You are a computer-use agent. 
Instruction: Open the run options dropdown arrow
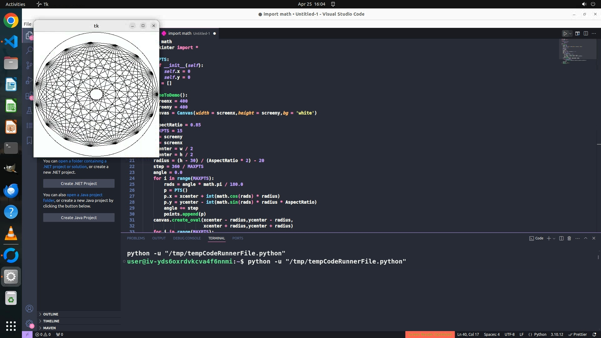pyautogui.click(x=570, y=33)
